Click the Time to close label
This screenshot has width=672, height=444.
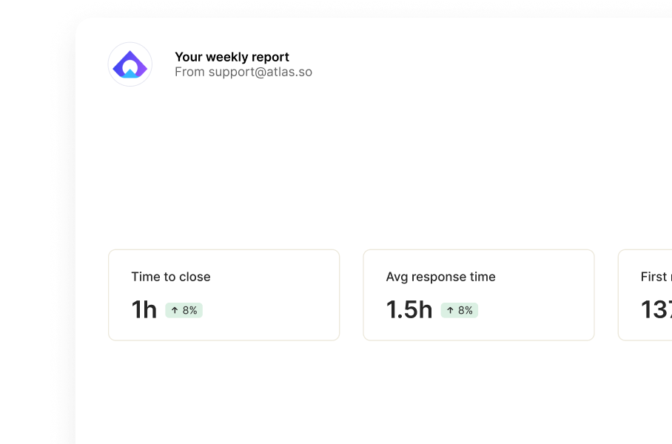pos(170,277)
